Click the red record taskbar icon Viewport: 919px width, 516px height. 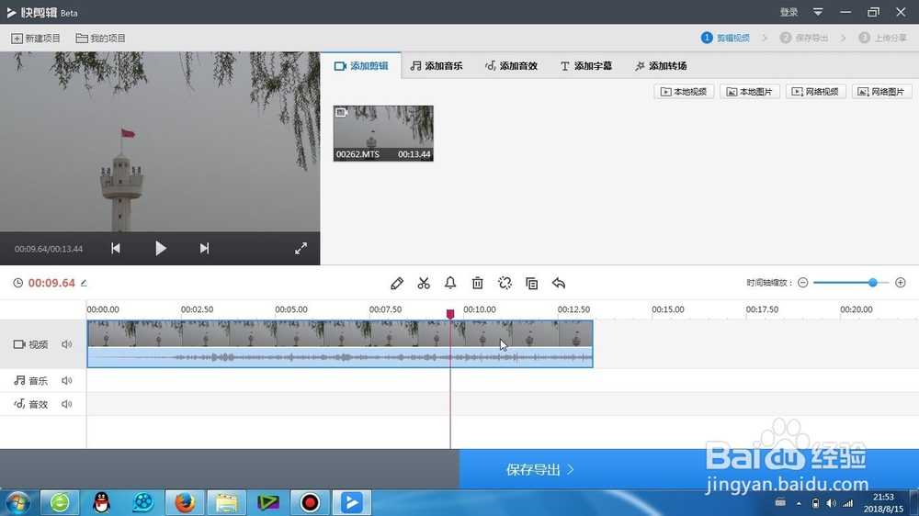pyautogui.click(x=310, y=502)
